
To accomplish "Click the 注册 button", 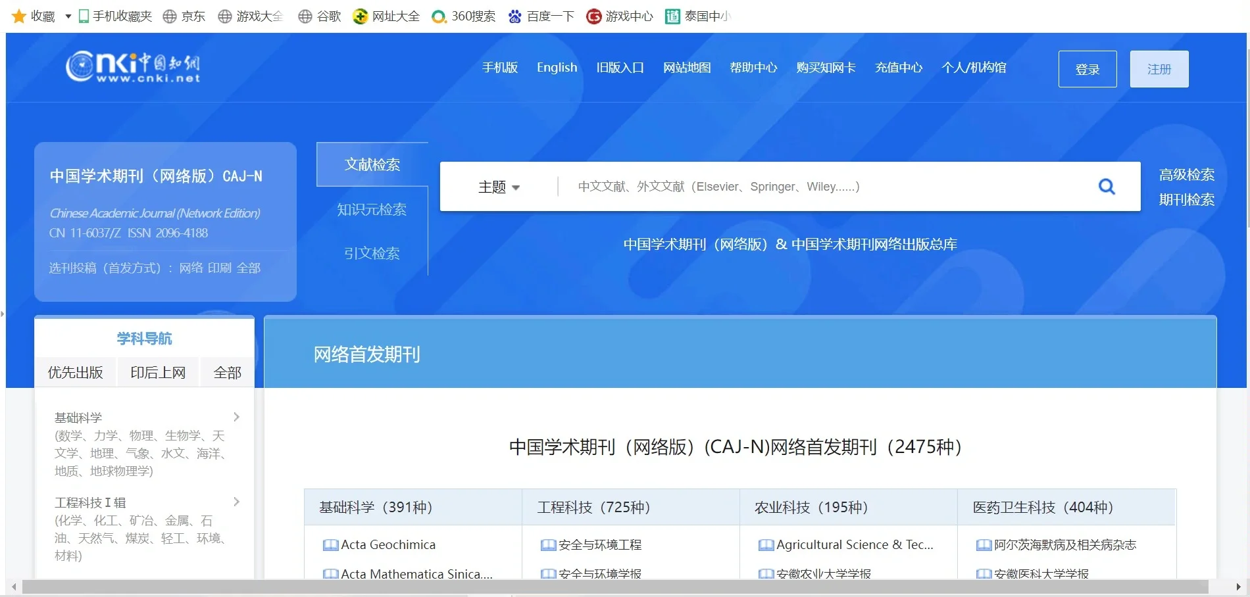I will pos(1159,68).
